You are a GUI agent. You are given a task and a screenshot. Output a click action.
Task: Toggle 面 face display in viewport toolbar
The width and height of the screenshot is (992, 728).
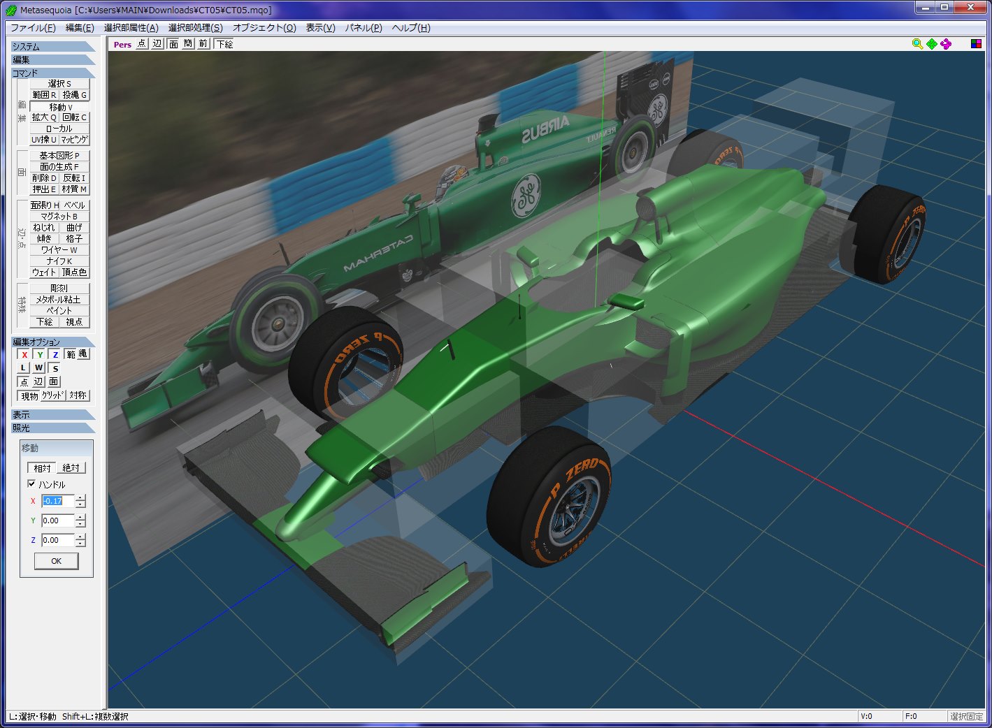(173, 43)
